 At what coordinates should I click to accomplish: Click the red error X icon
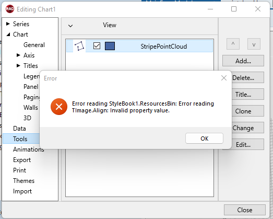[59, 107]
